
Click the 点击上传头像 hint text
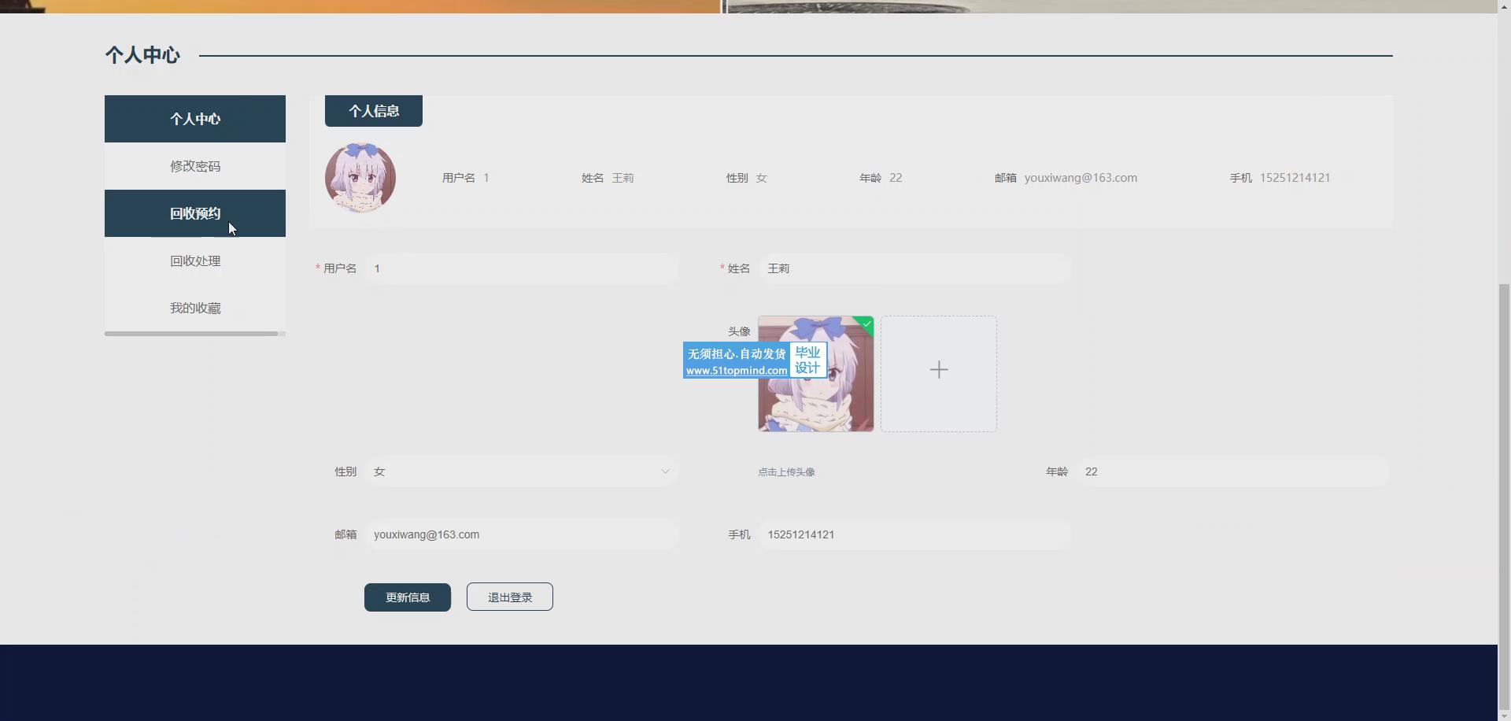pyautogui.click(x=786, y=472)
